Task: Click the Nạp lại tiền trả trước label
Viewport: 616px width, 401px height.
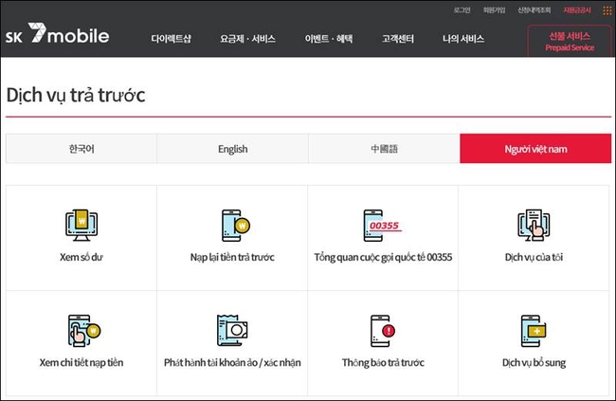Action: (x=232, y=257)
